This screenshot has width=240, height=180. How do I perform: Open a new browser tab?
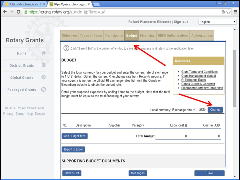pos(96,4)
